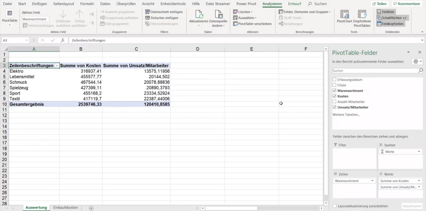
Task: Click Zeitachse einfügen in the ribbon
Action: click(x=162, y=18)
